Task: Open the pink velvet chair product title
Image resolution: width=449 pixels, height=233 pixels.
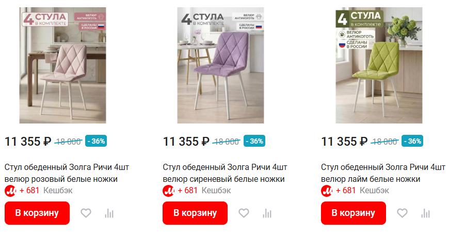Action: tap(67, 173)
